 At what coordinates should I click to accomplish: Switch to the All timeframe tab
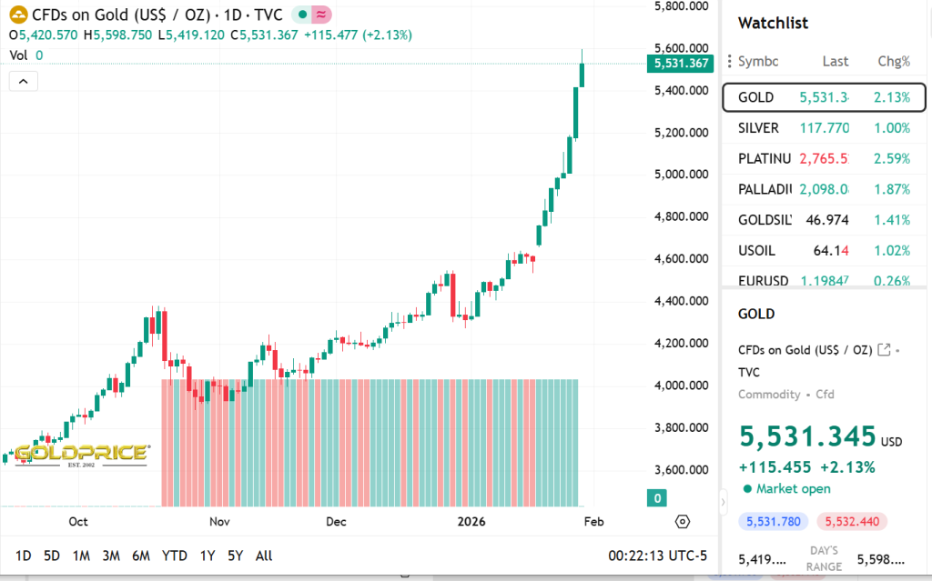tap(263, 556)
